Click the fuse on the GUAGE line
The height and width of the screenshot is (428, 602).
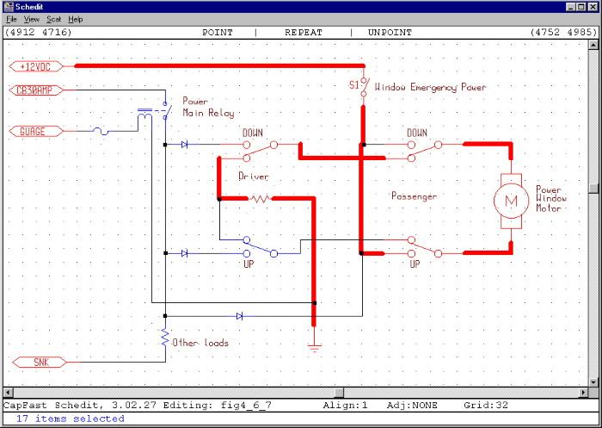(102, 132)
